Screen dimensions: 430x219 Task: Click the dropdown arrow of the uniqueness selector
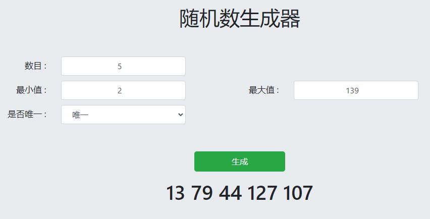tap(181, 115)
